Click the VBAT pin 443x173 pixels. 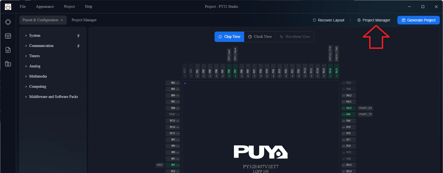(x=173, y=114)
